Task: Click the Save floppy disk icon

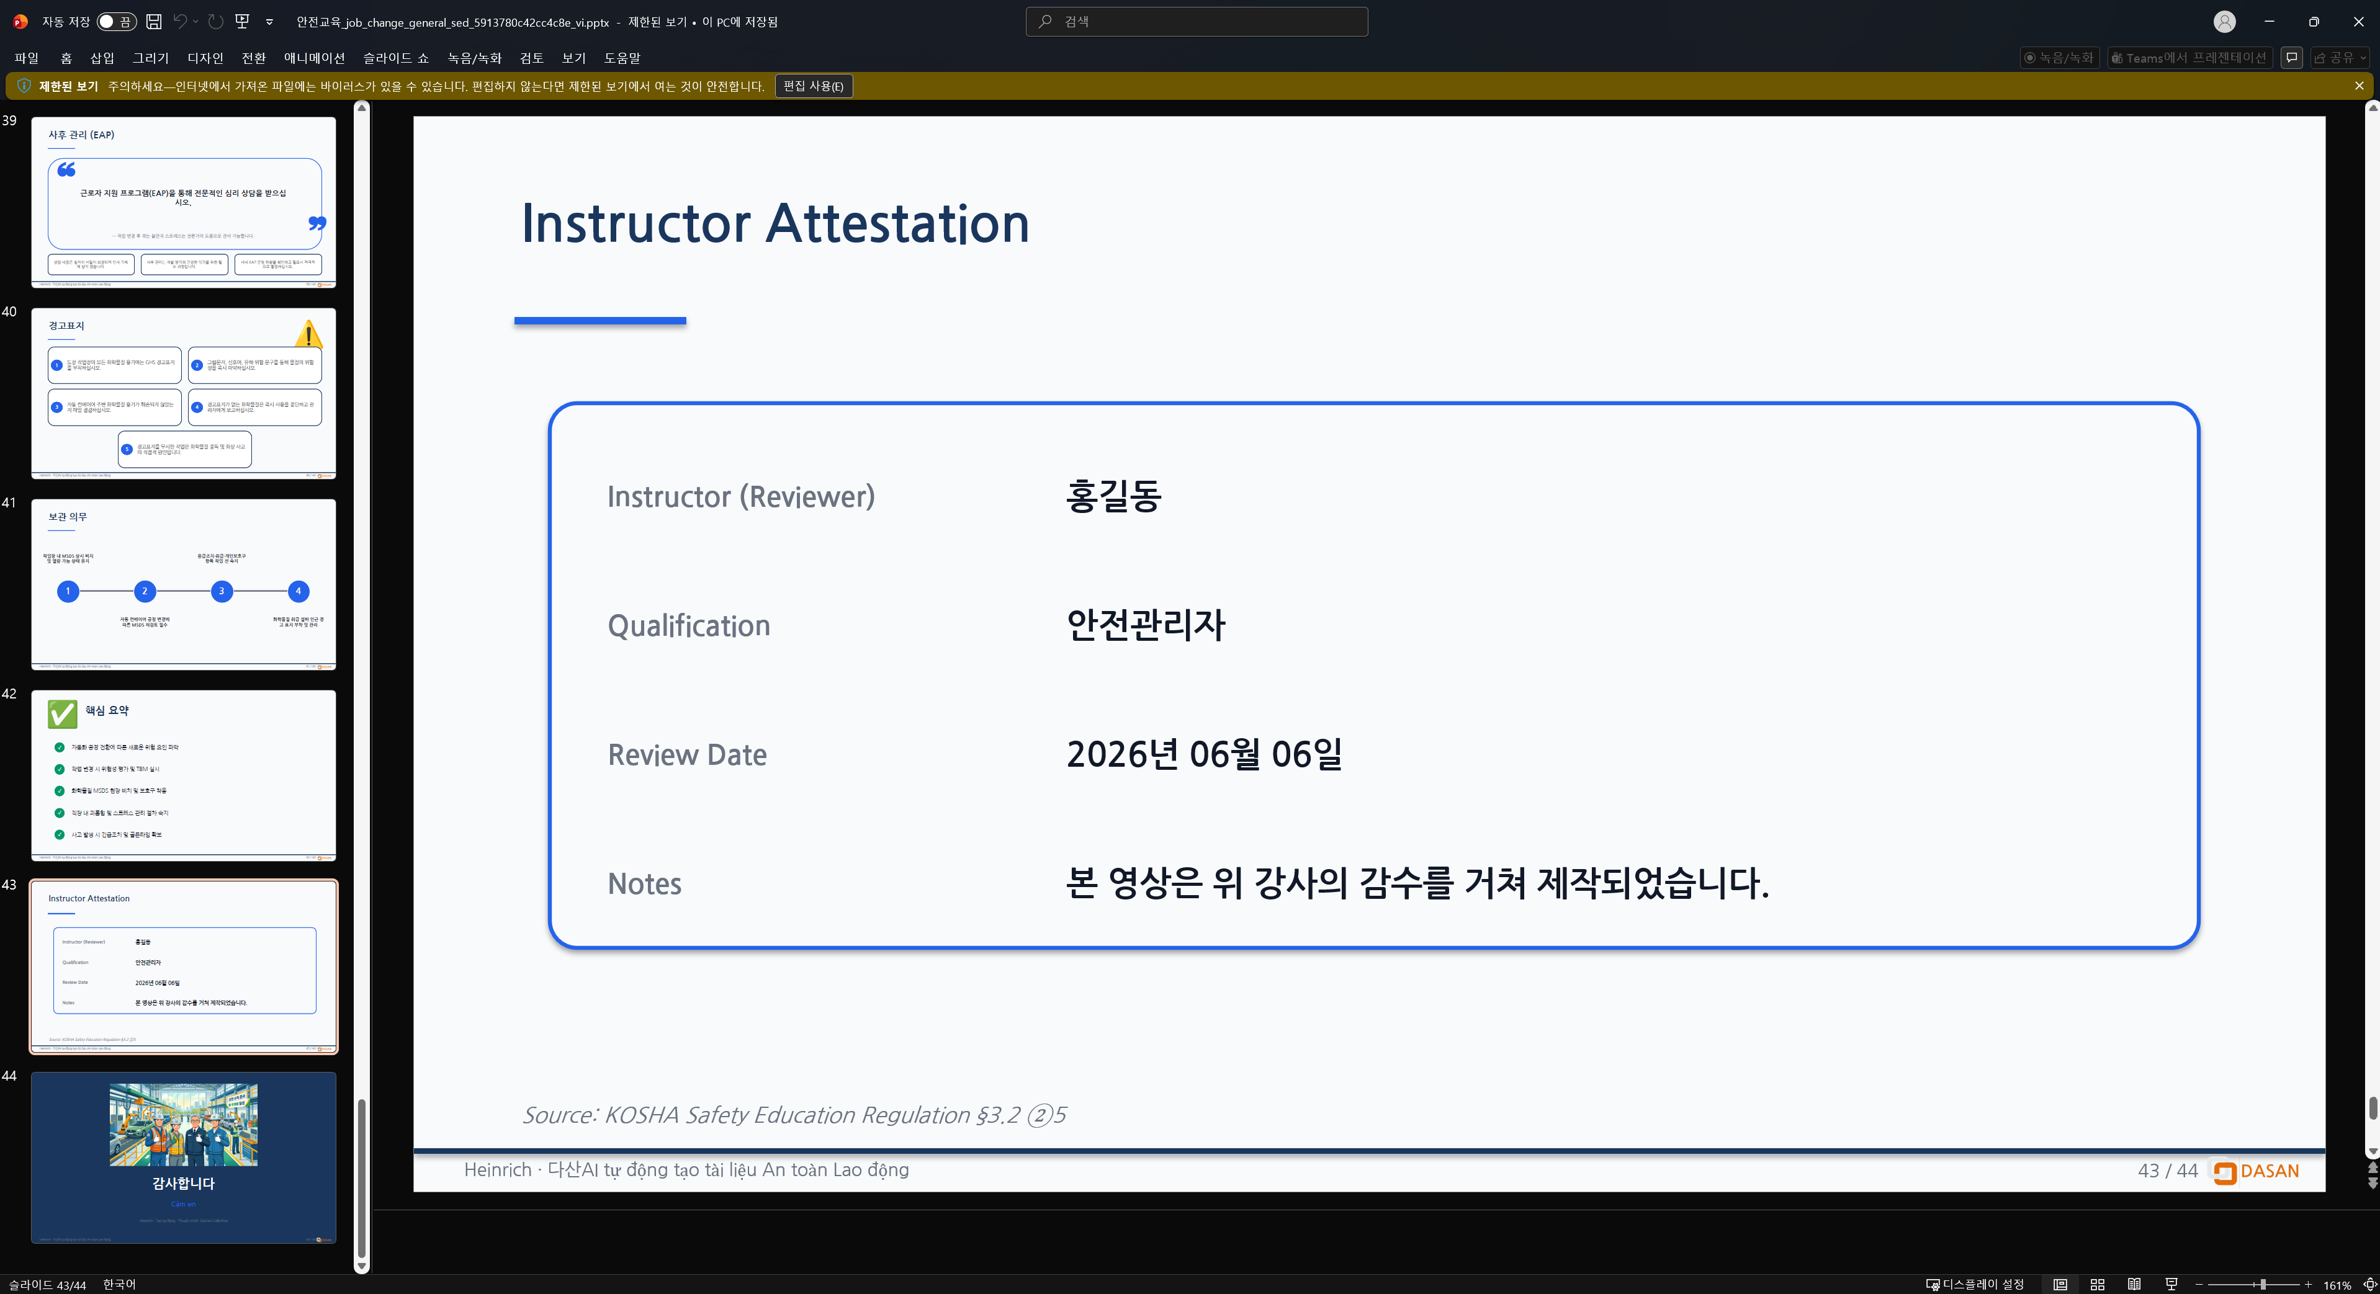Action: [x=155, y=21]
